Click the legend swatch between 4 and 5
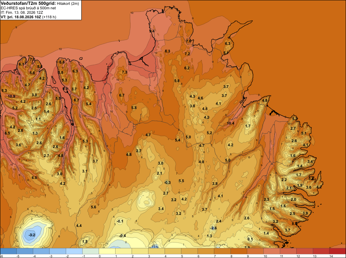 [173, 251]
